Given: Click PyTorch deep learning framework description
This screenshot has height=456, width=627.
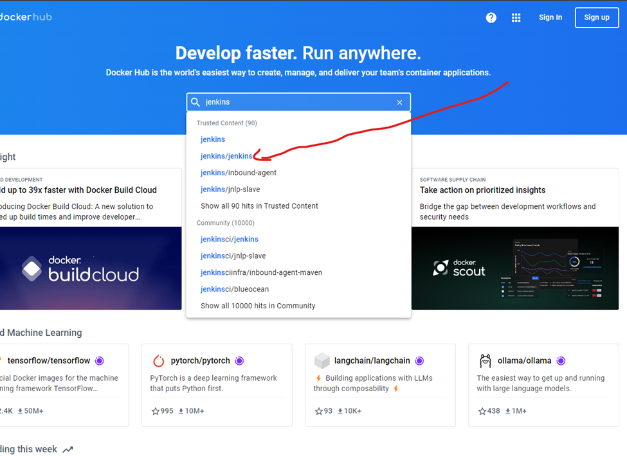Looking at the screenshot, I should pyautogui.click(x=214, y=383).
